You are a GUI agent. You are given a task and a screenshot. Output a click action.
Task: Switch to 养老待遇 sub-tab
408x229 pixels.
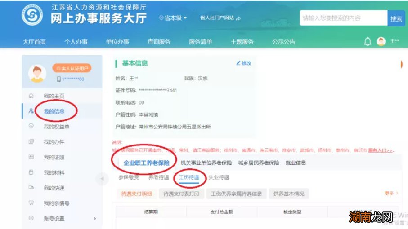coord(159,177)
